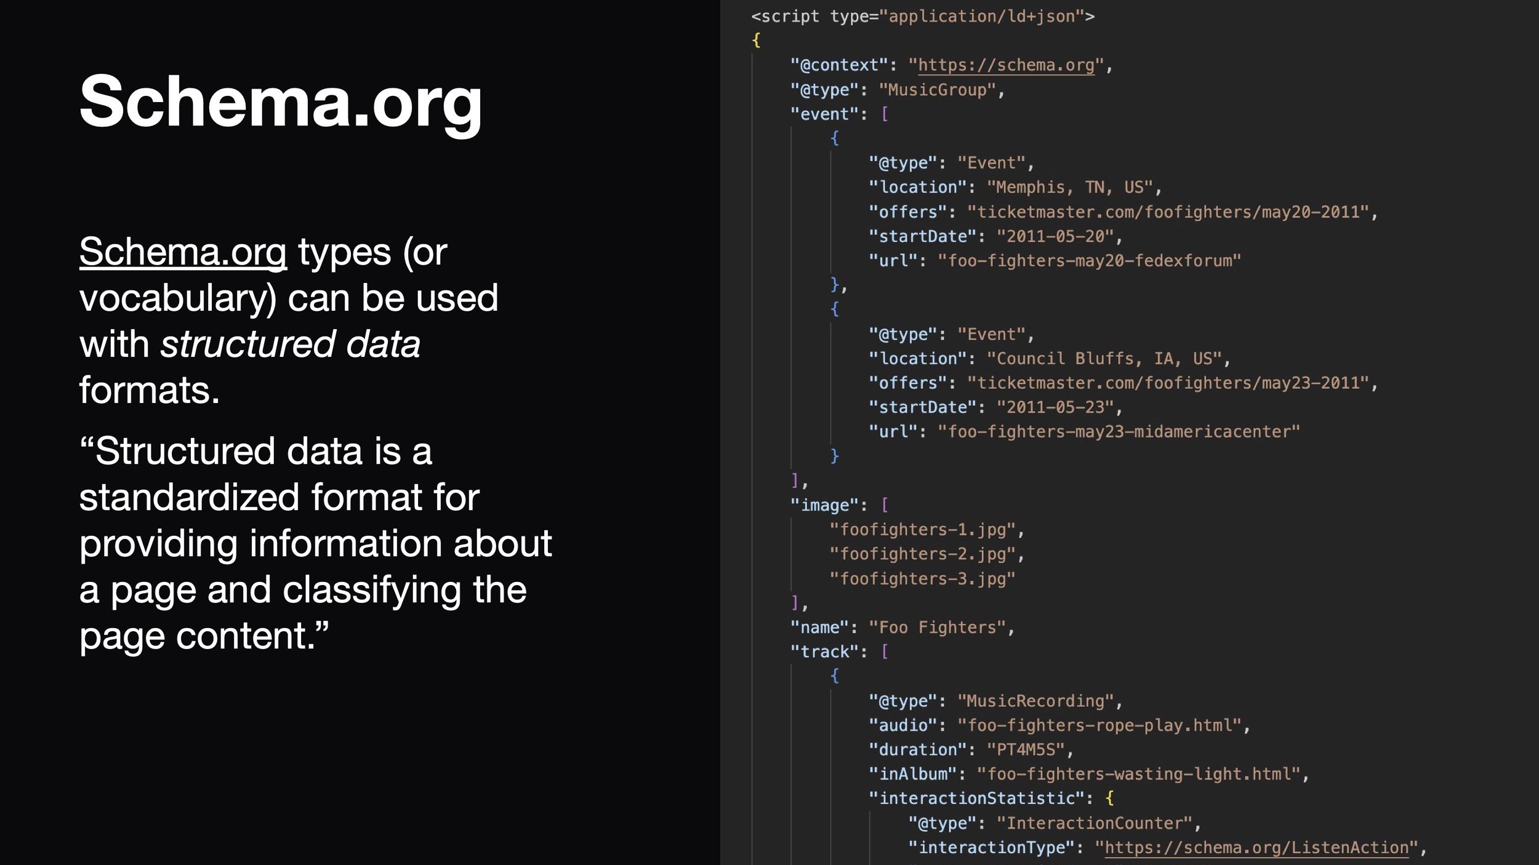Click the "foo-fighters-may23-midamericacenter" url value
The height and width of the screenshot is (865, 1539).
click(1119, 432)
